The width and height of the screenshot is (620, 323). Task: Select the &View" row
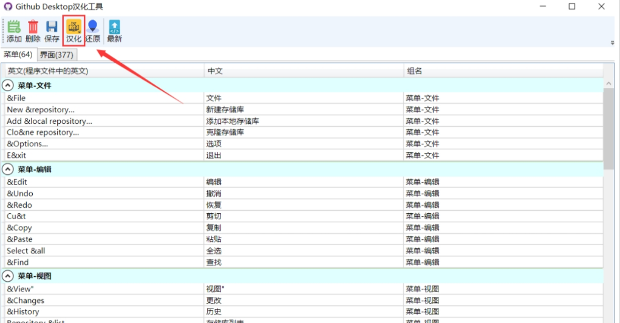(x=304, y=289)
